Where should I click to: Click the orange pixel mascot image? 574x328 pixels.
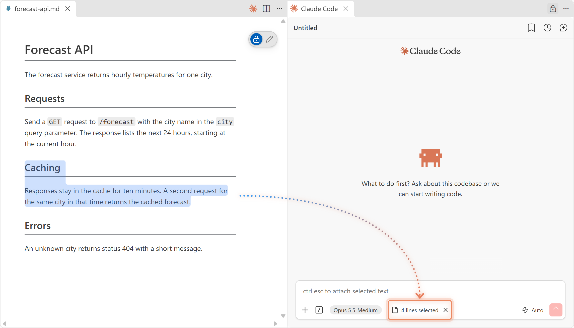pyautogui.click(x=430, y=158)
